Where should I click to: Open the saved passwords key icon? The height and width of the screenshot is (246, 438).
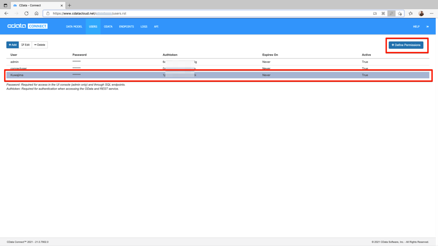click(x=391, y=13)
